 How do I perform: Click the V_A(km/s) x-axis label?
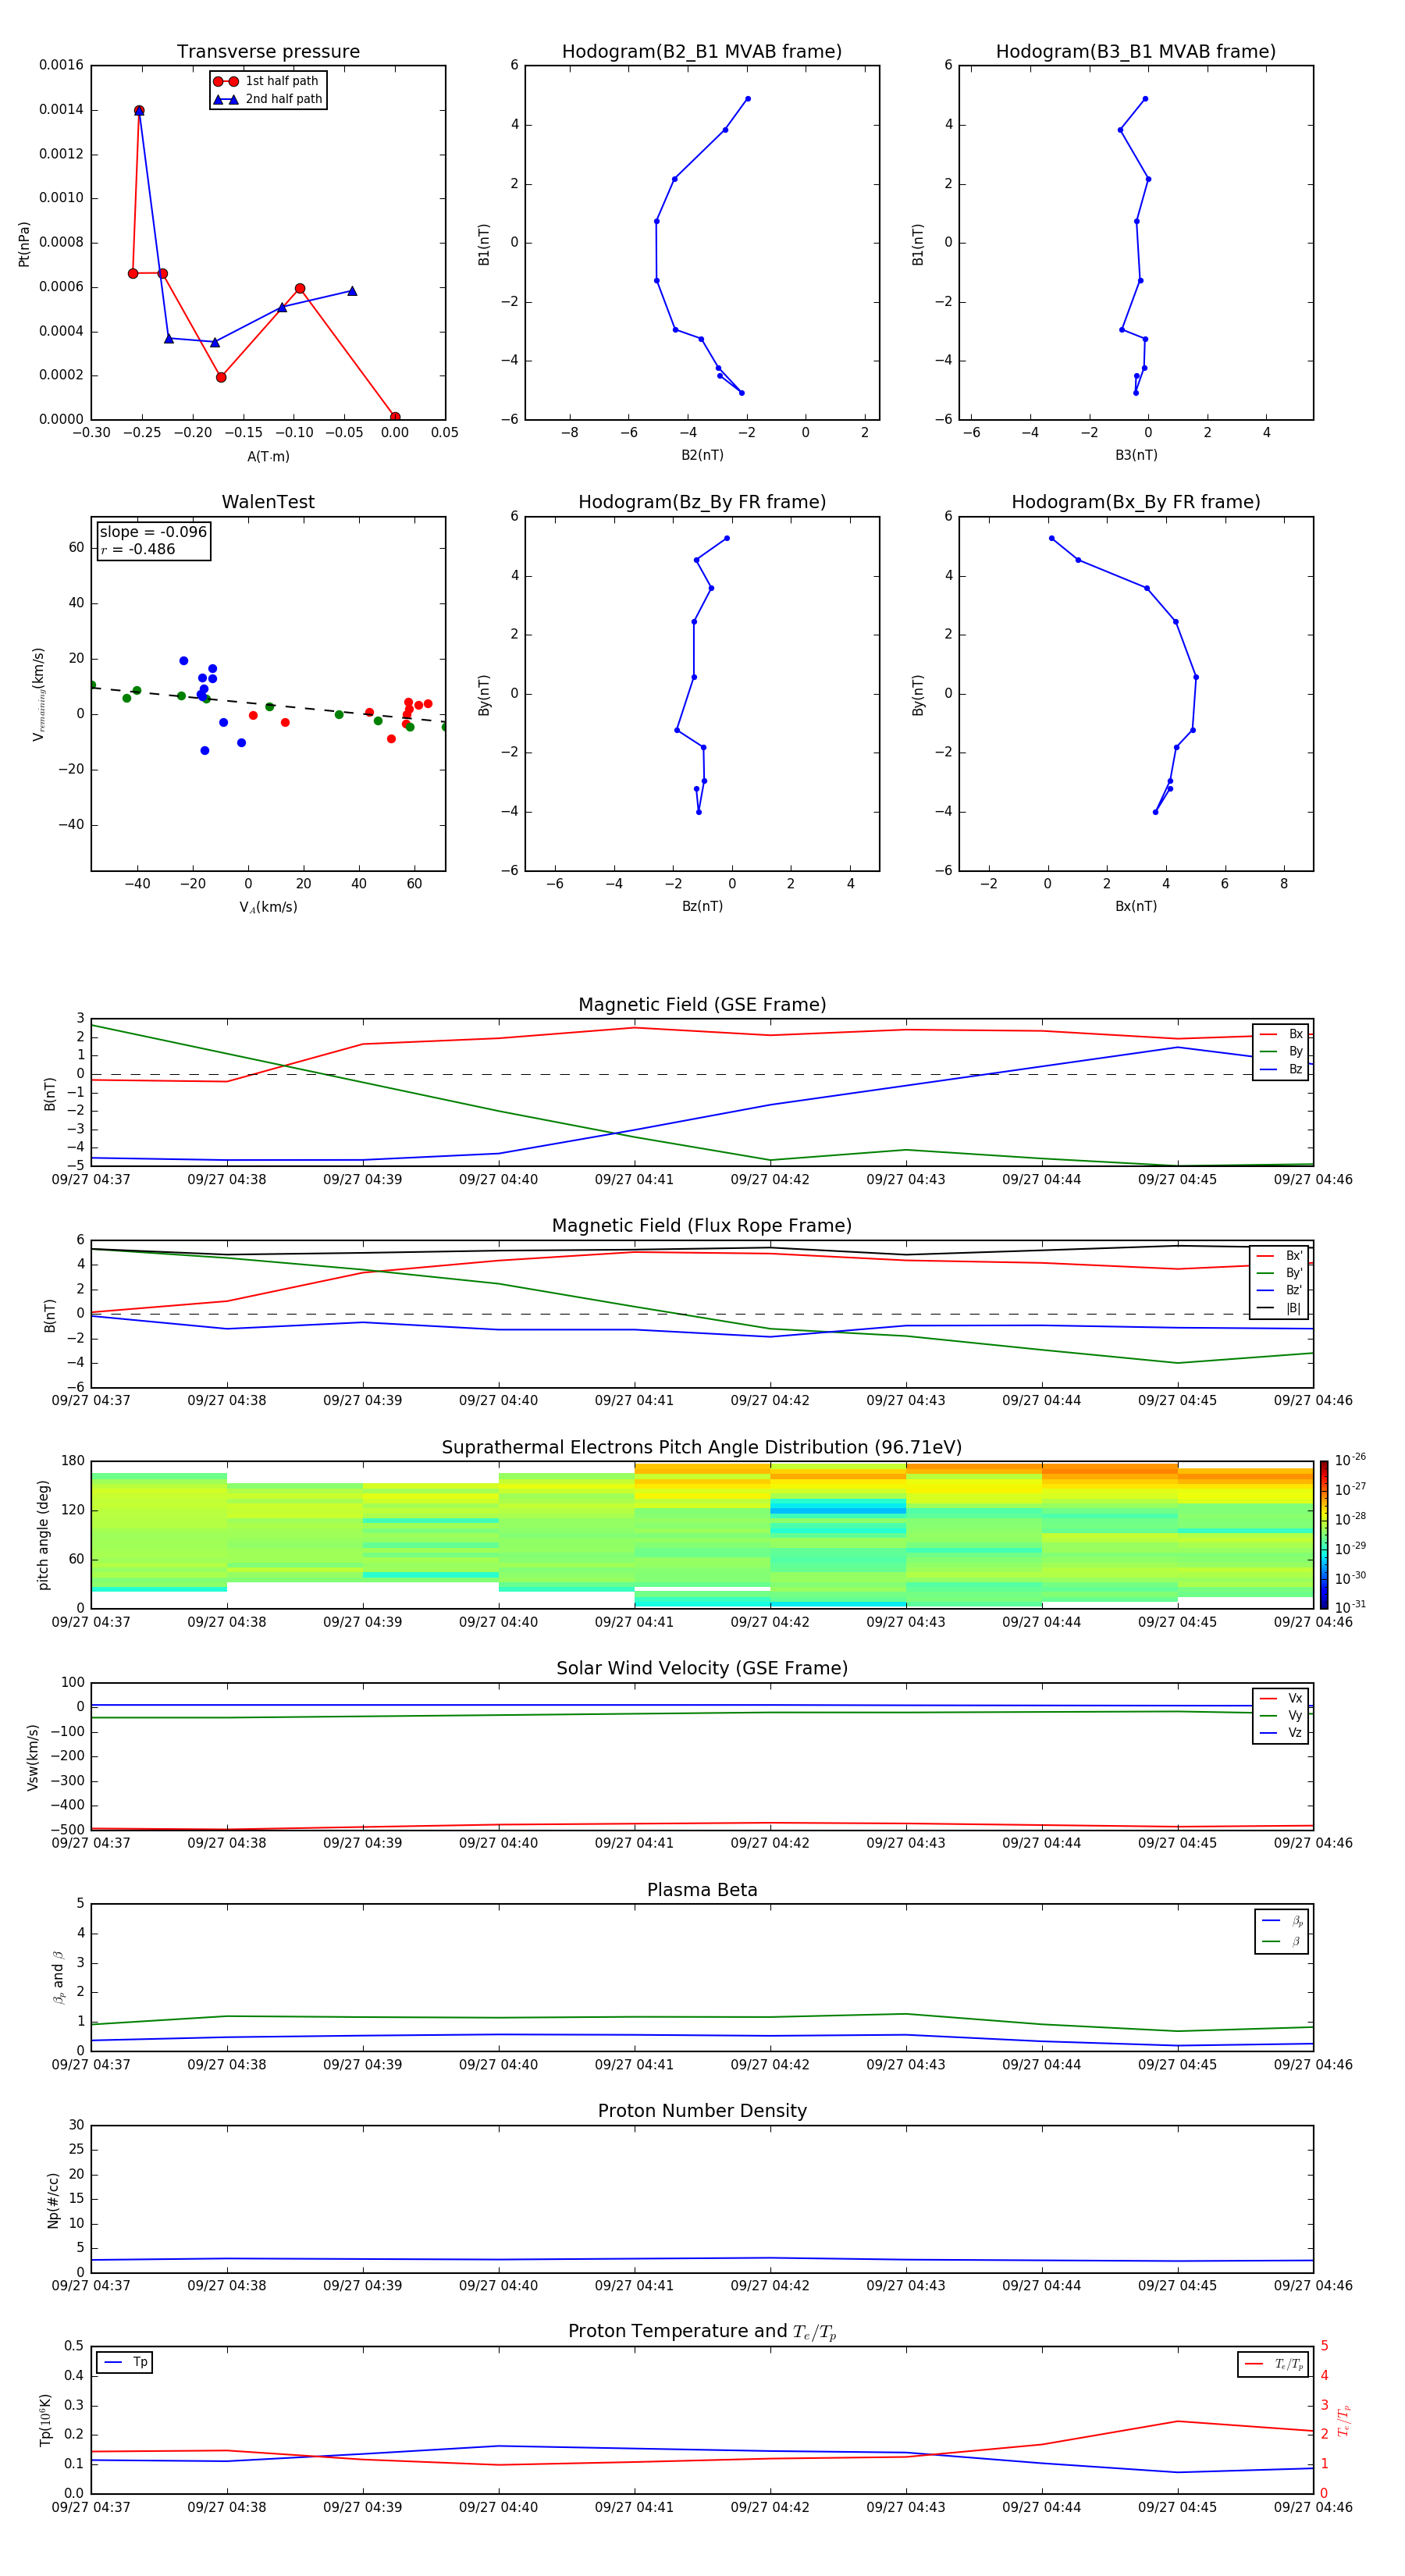[x=268, y=907]
